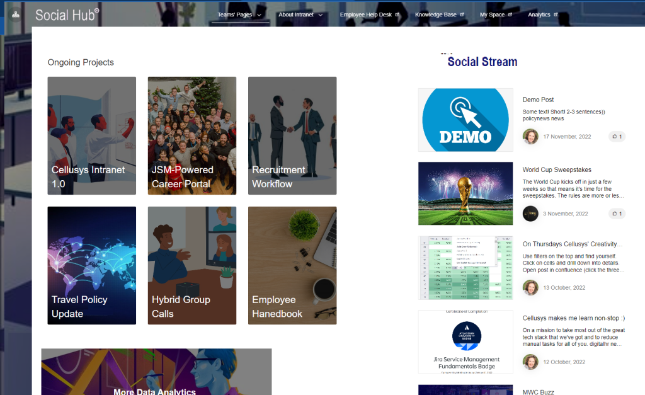Click the site logo icon beside Social Hub

16,14
